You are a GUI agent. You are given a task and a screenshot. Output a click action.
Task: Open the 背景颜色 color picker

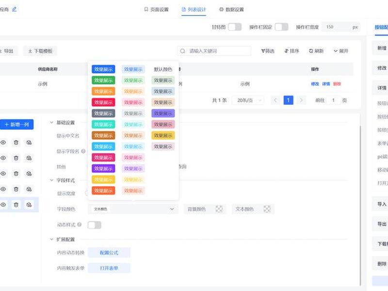(x=205, y=209)
